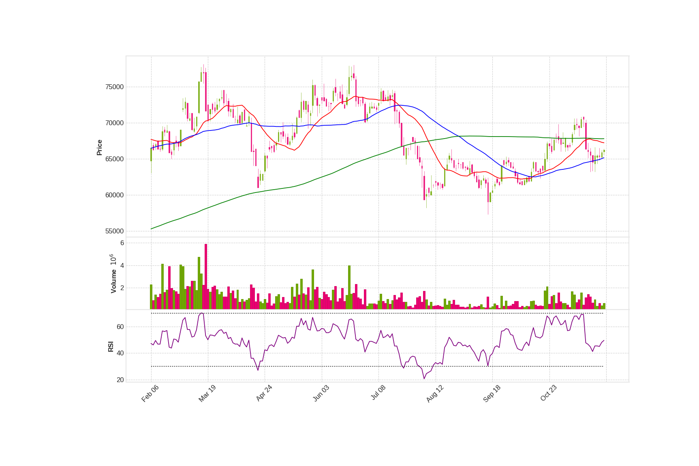The image size is (699, 466).
Task: Click the Sep 18 date label
Action: (492, 393)
